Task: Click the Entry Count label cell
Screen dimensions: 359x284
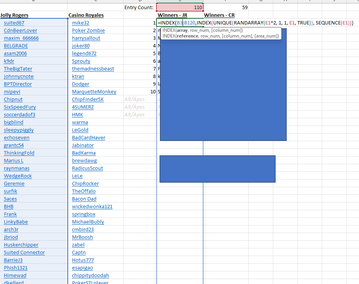Action: tap(139, 8)
